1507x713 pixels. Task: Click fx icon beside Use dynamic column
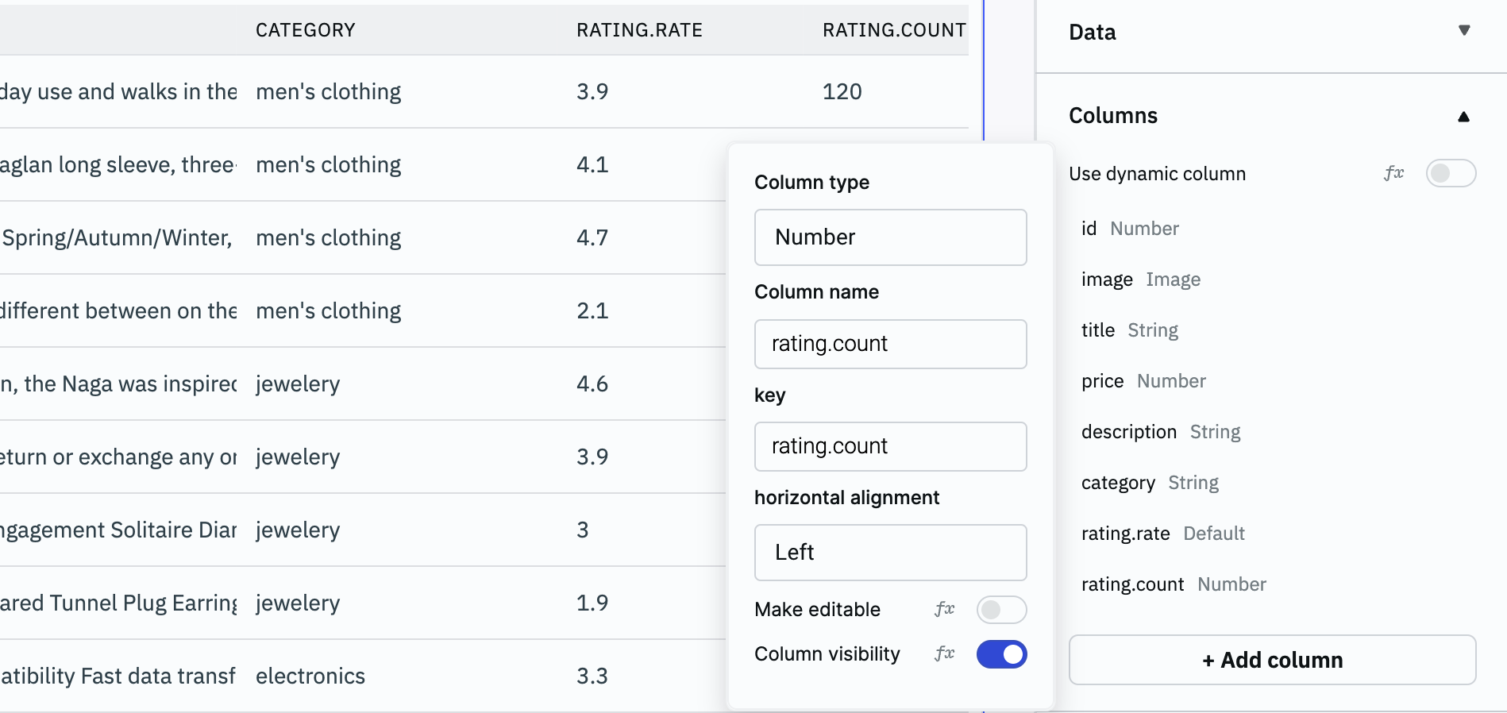point(1393,173)
